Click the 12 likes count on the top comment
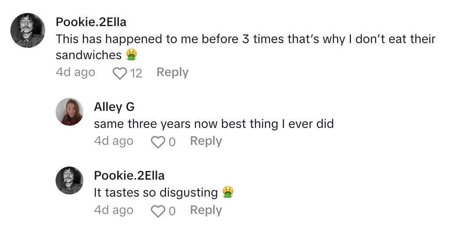 coord(136,73)
